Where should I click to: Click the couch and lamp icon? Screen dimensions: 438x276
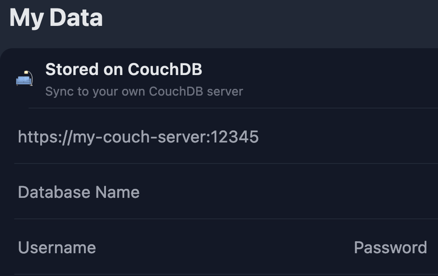[x=24, y=79]
